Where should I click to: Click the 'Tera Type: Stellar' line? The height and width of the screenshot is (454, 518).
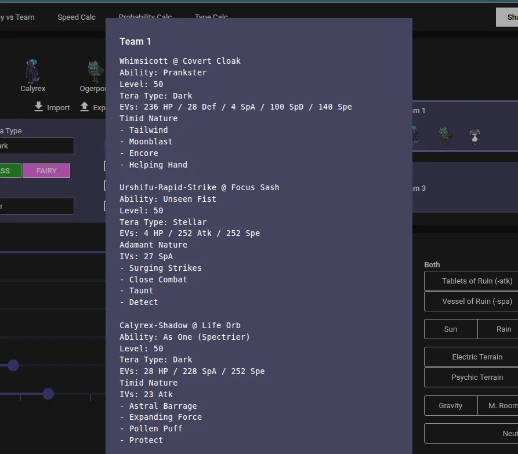[163, 222]
